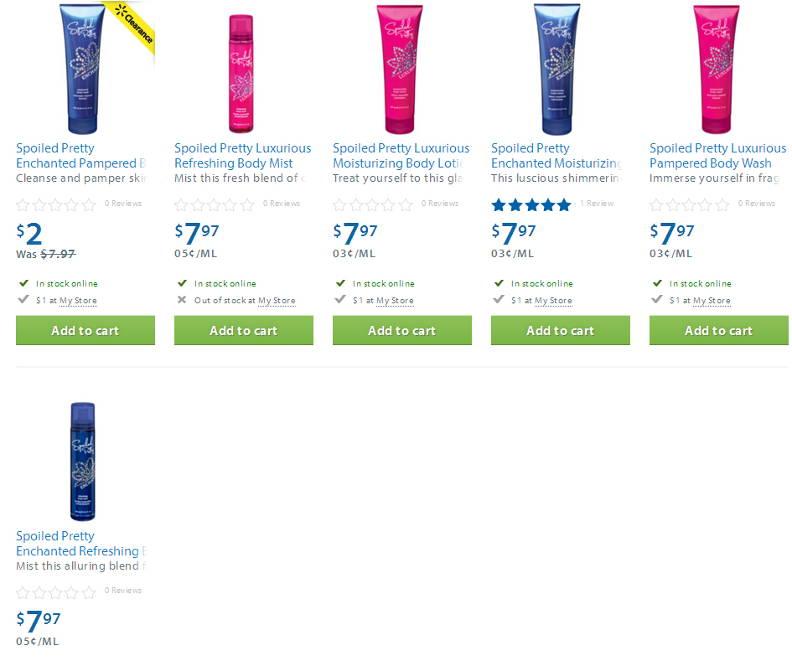Screen dimensions: 792x661
Task: Open Spoiled Pretty Luxurious Refreshing Body Mist link
Action: [x=242, y=156]
